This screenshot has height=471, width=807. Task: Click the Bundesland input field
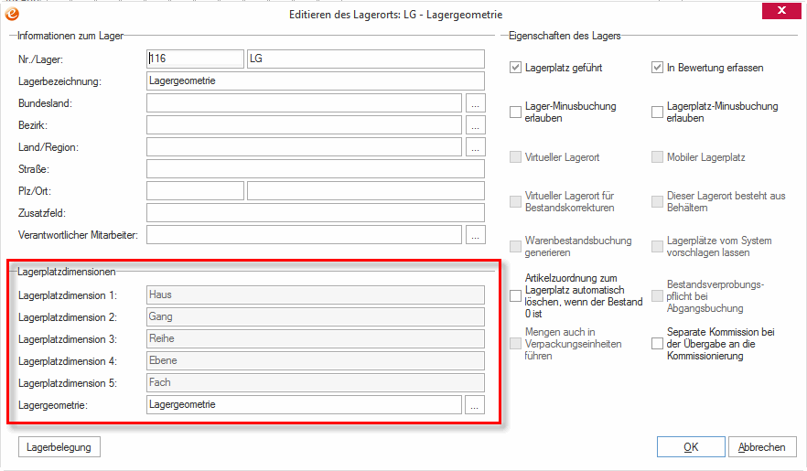(x=304, y=103)
